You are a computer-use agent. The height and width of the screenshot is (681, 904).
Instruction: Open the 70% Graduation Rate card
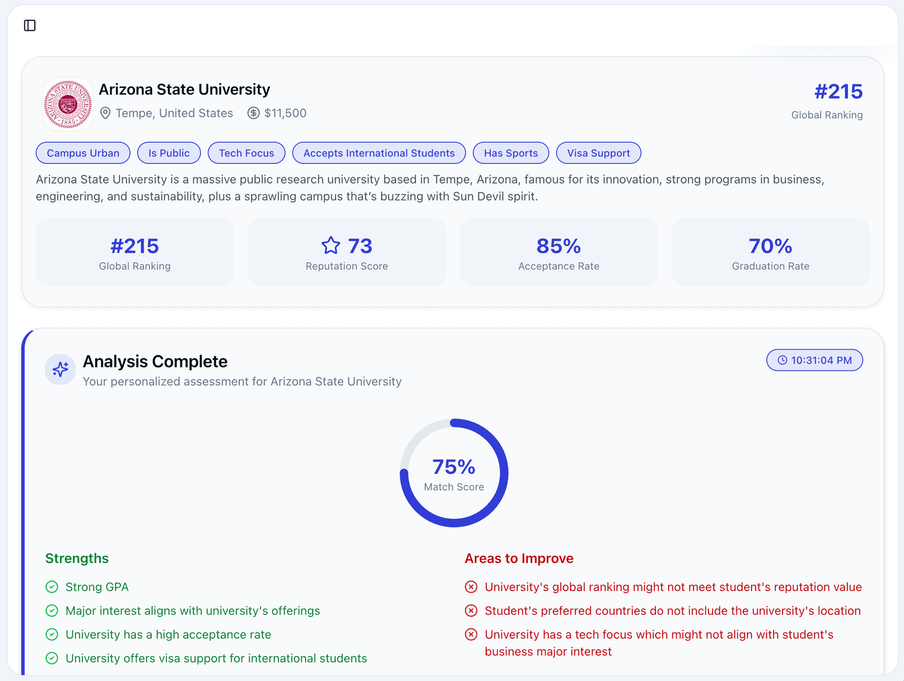click(770, 252)
